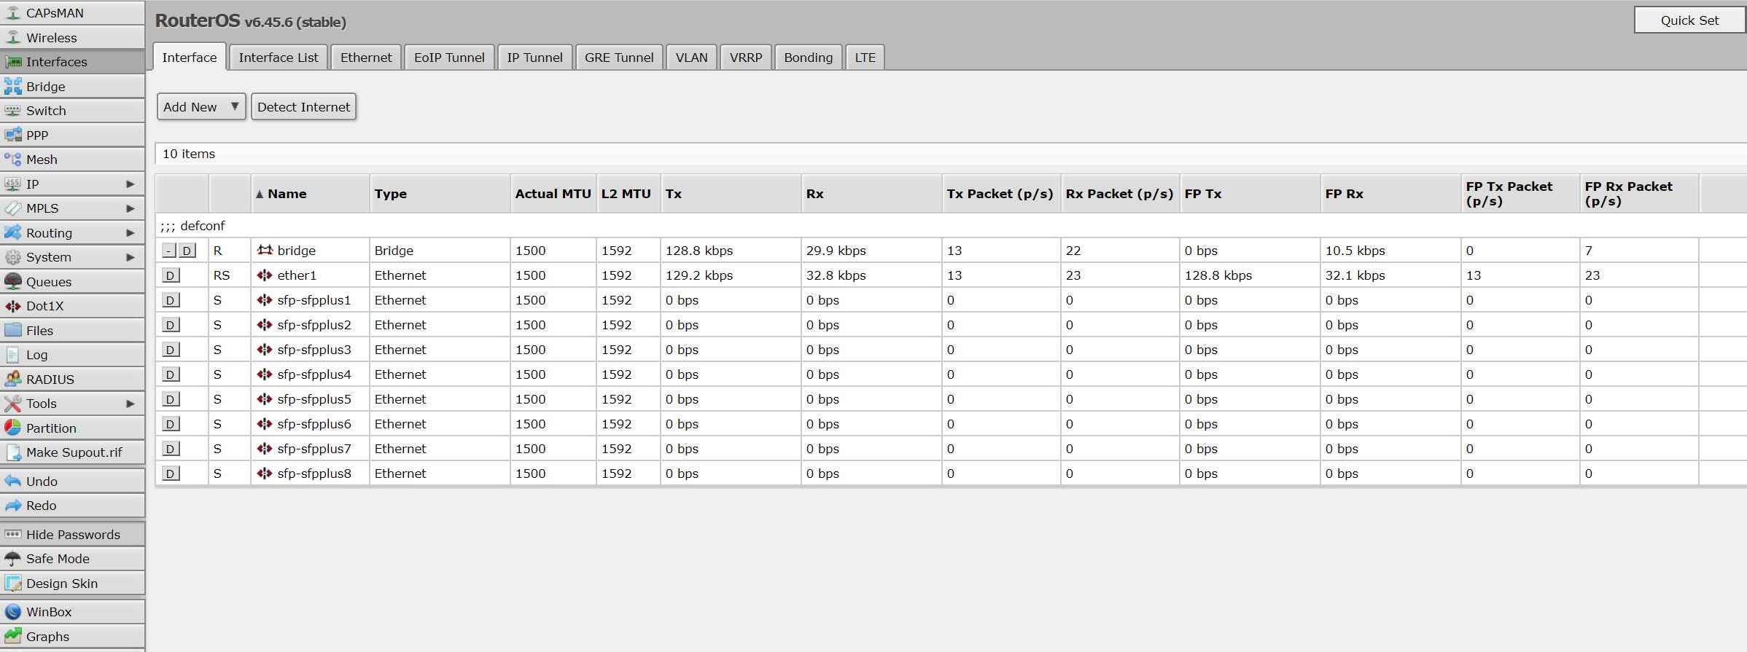
Task: Toggle the D button for sfp-sfpplus8
Action: (x=170, y=474)
